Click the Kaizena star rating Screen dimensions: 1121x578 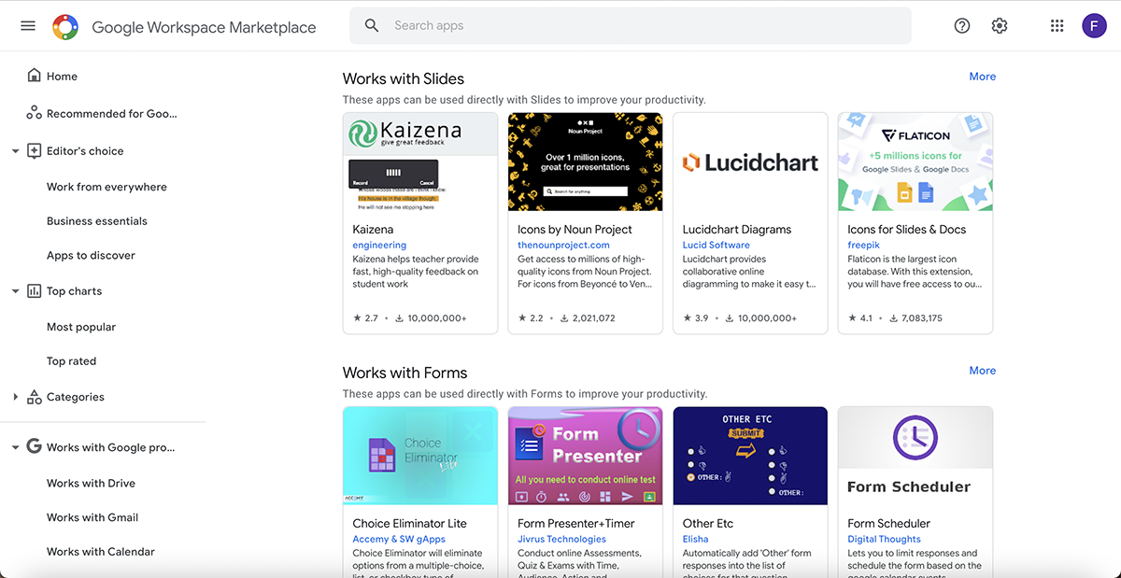365,317
